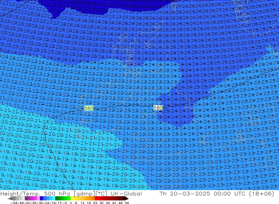Viewport: 279px width, 204px height.
Task: Click the date 'Th 20-03-2025' text
Action: 185,194
